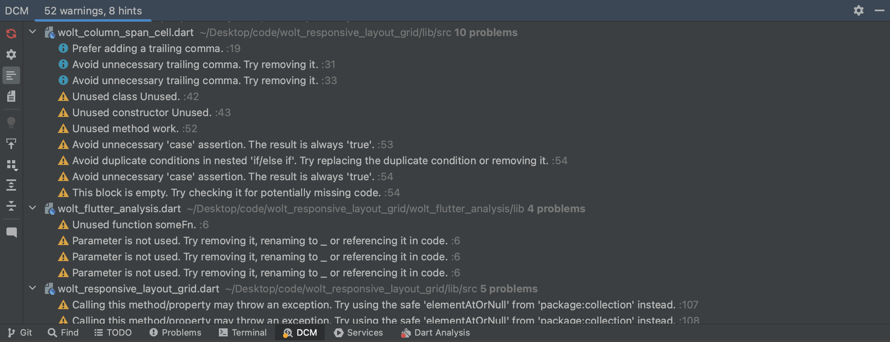Switch to the Terminal tool window tab
Screen dimensions: 890x342
[x=243, y=332]
